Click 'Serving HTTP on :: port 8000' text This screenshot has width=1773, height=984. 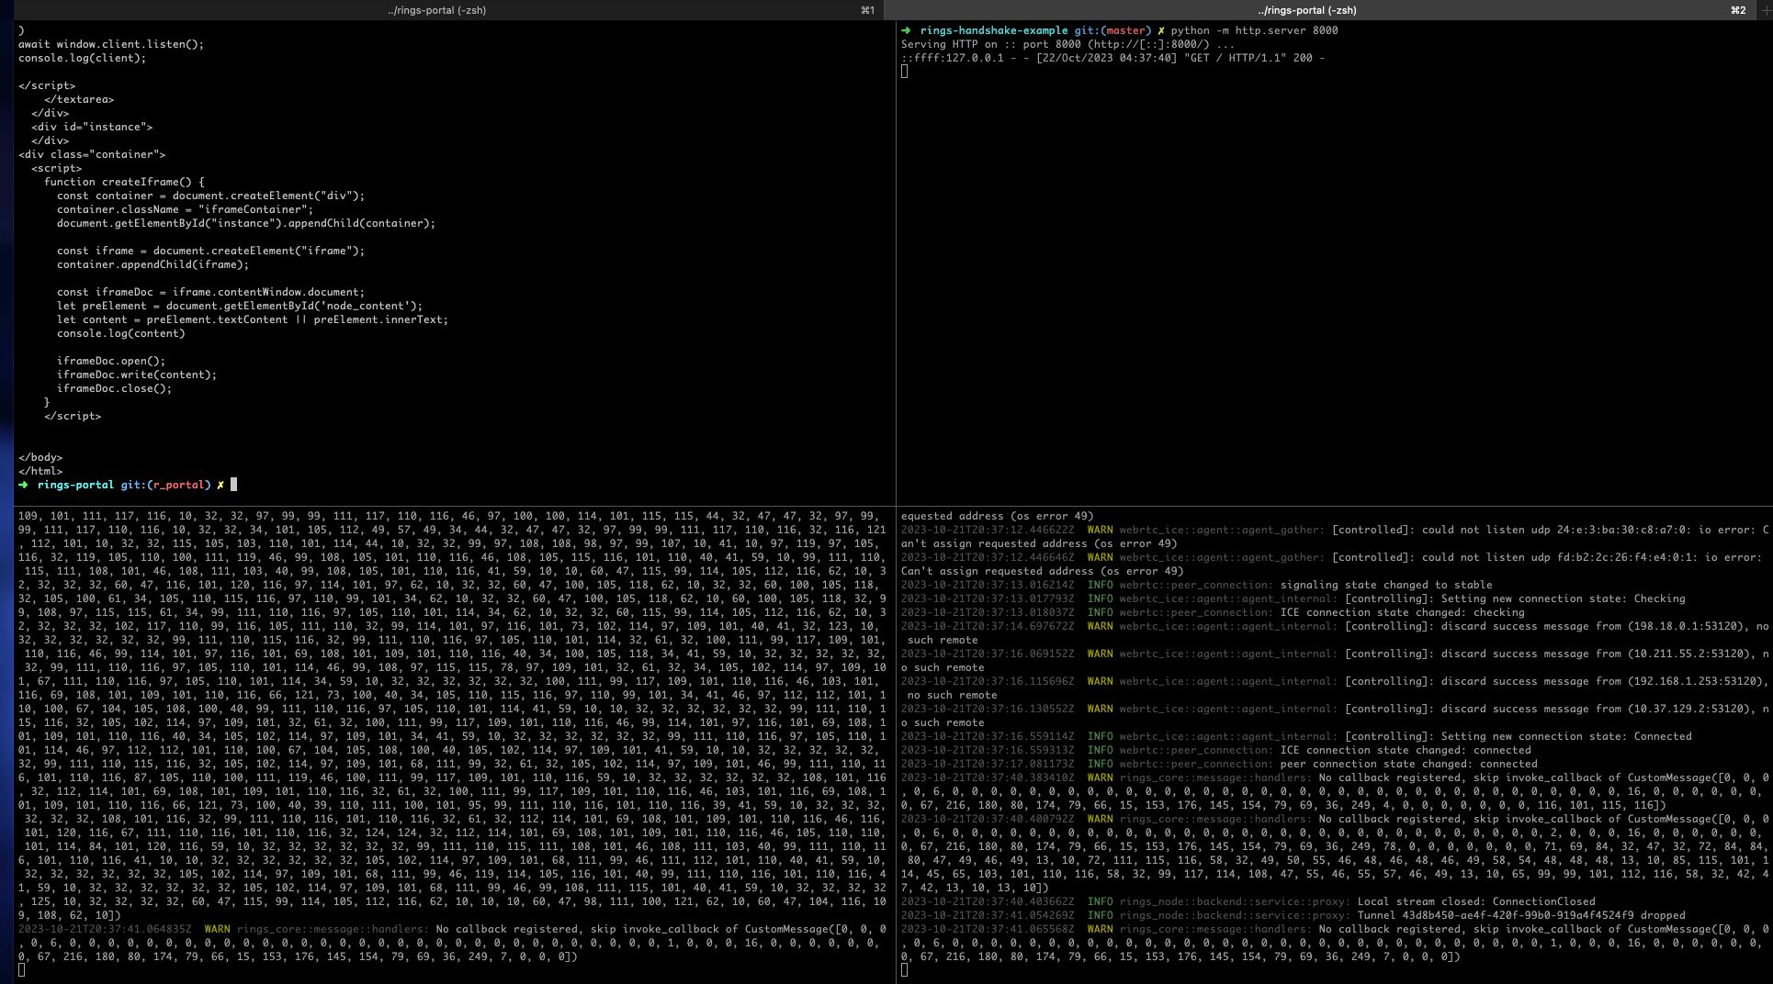990,44
